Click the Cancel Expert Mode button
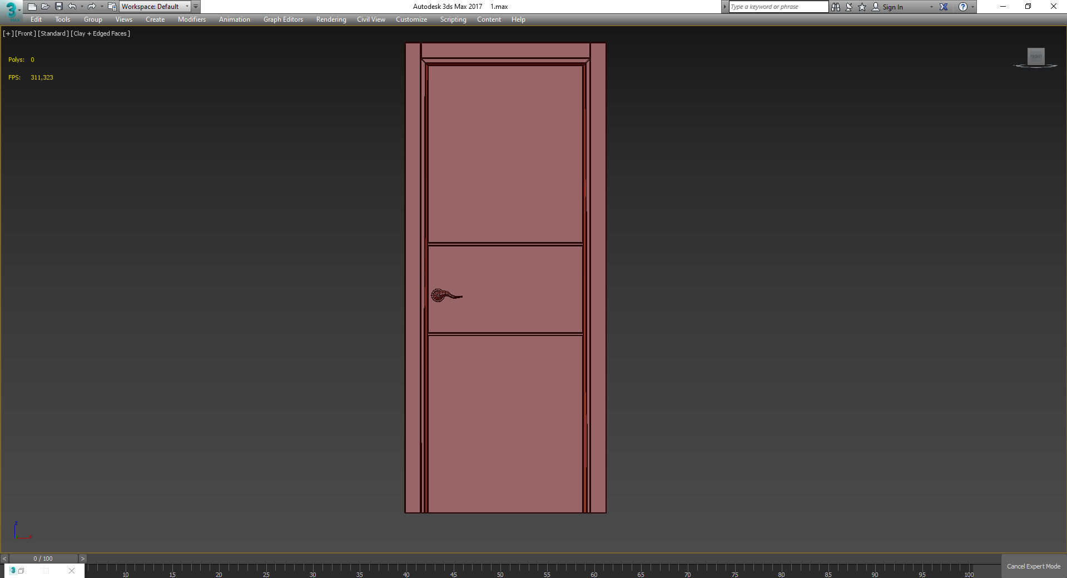 click(1034, 566)
